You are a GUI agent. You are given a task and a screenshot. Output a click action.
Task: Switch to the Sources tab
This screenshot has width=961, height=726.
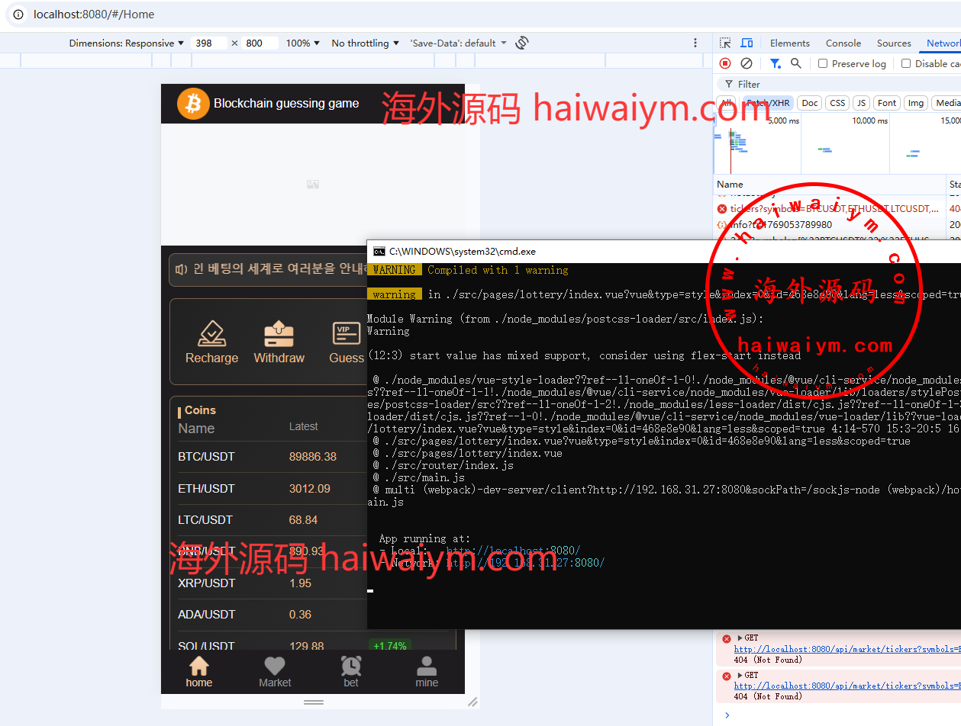(894, 43)
